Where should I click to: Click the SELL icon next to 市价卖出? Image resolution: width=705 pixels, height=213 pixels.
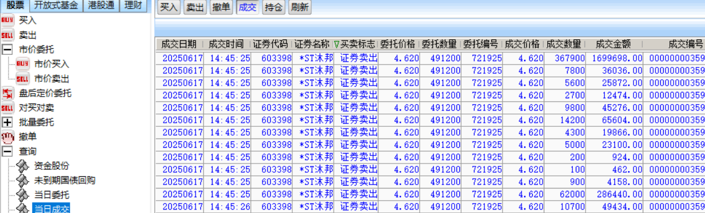click(x=23, y=79)
